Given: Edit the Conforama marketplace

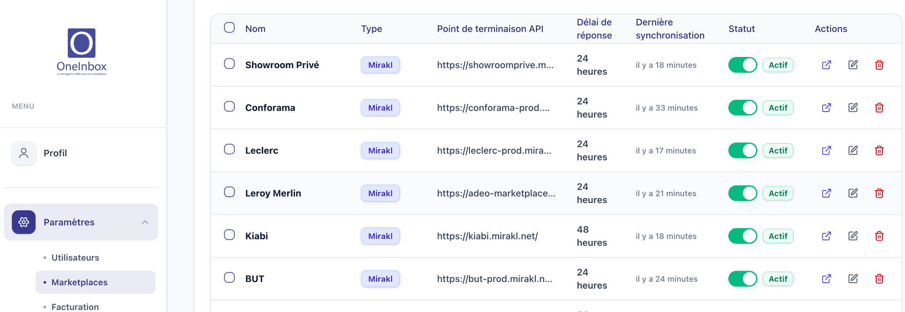Looking at the screenshot, I should tap(853, 108).
